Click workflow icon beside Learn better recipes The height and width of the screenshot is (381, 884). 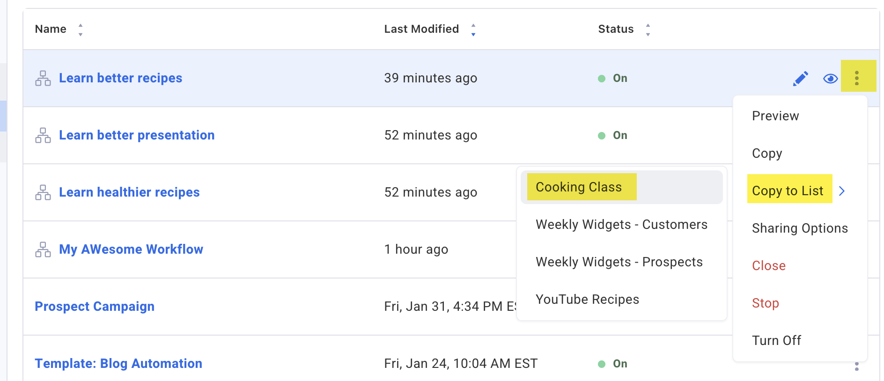(x=43, y=79)
